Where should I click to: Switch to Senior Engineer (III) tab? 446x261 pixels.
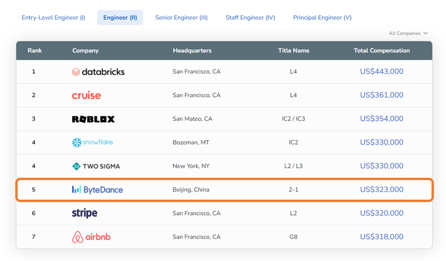pos(181,18)
